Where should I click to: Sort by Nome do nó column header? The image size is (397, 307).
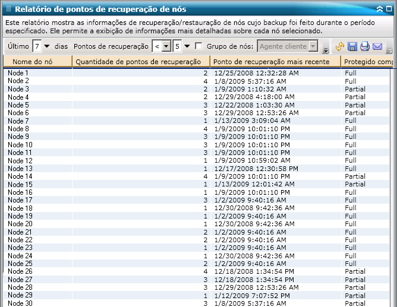tap(38, 62)
